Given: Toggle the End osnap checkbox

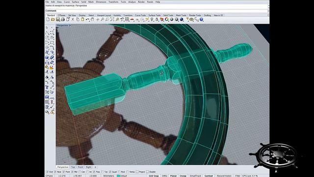Looking at the screenshot, I should pos(48,172).
